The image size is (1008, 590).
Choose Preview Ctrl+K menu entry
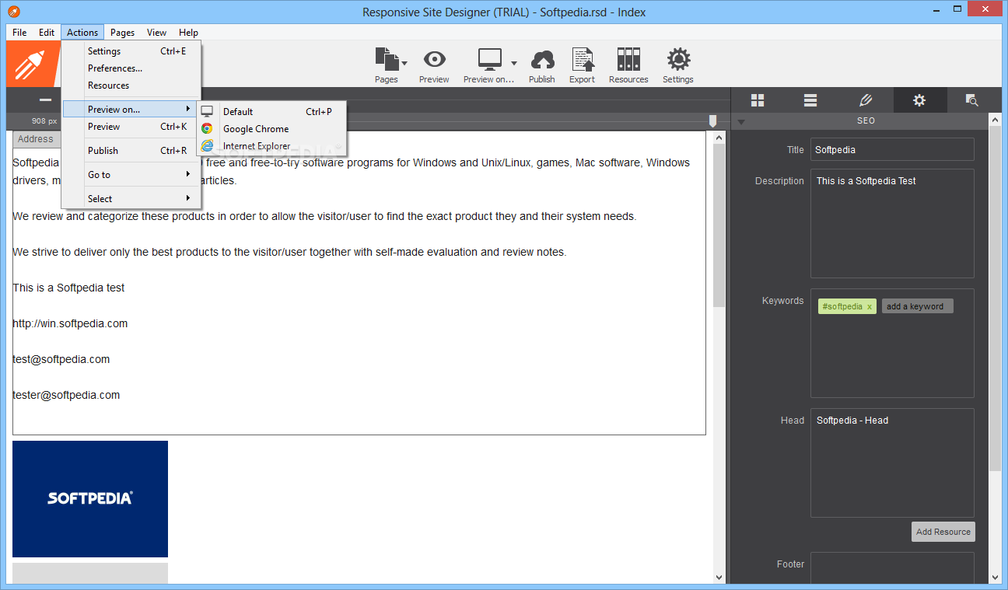(131, 127)
